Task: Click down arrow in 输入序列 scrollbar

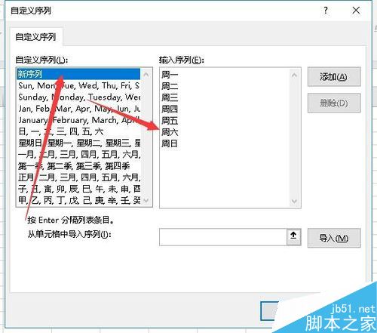Action: (294, 201)
